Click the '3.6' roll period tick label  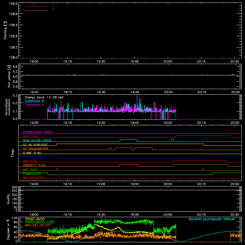tap(15, 86)
